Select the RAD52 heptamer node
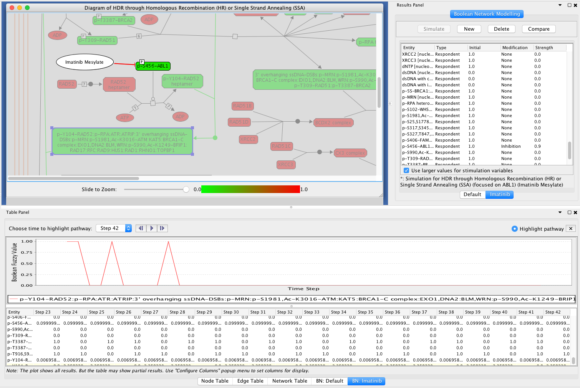The height and width of the screenshot is (388, 580). pyautogui.click(x=119, y=84)
